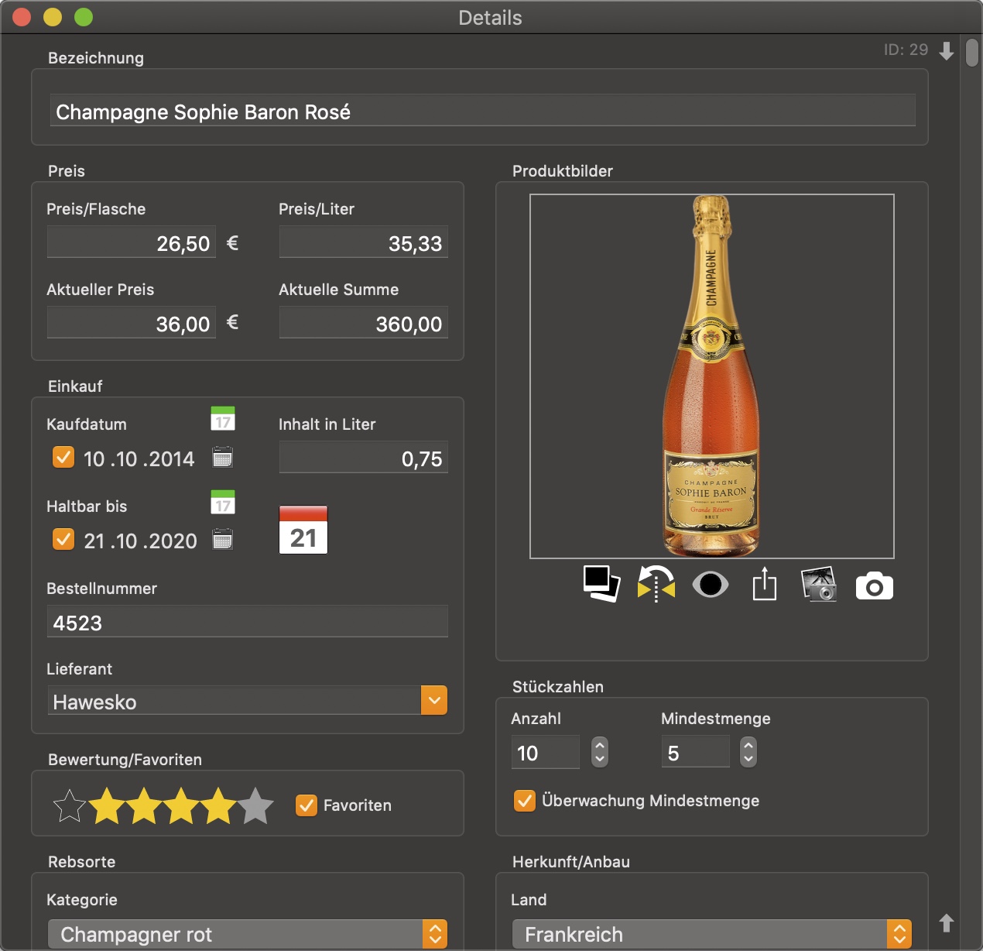Open the Lieferant Hawesko dropdown arrow
The width and height of the screenshot is (983, 951).
pyautogui.click(x=434, y=701)
